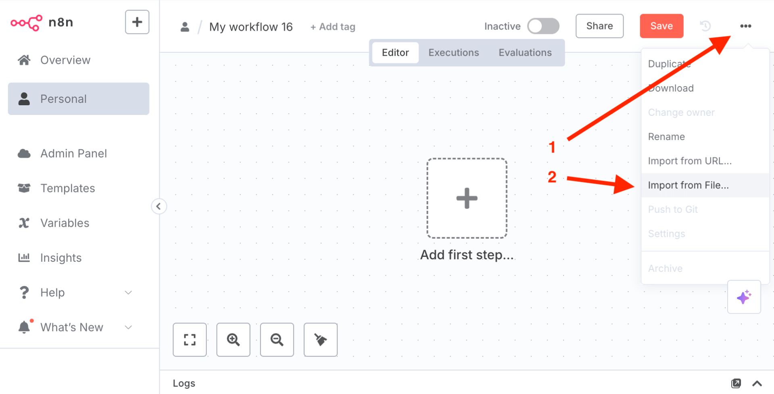Toggle the Inactive workflow switch
The image size is (774, 394).
coord(543,26)
